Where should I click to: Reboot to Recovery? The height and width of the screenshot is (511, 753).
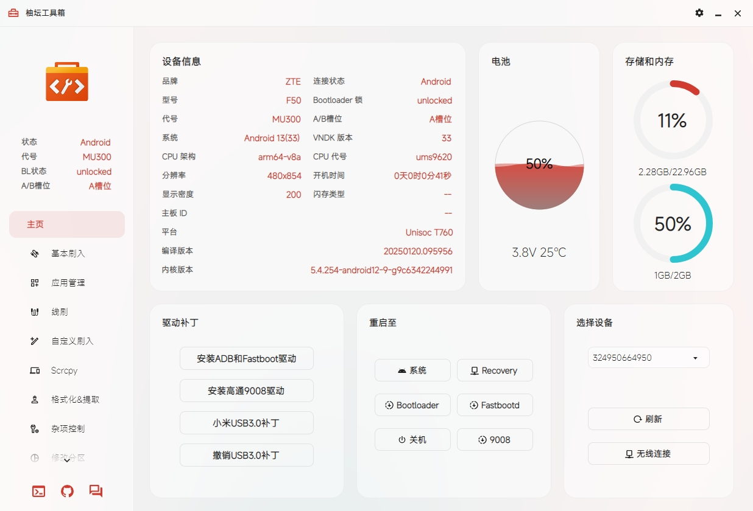[495, 370]
